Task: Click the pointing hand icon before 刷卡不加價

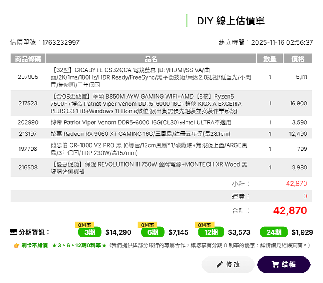Action: (17, 245)
